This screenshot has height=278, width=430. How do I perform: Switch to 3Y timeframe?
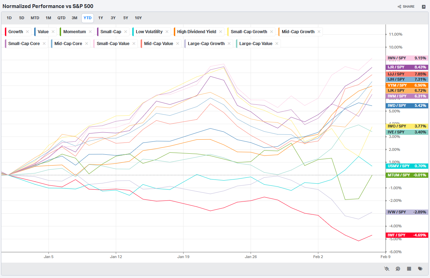click(x=113, y=18)
